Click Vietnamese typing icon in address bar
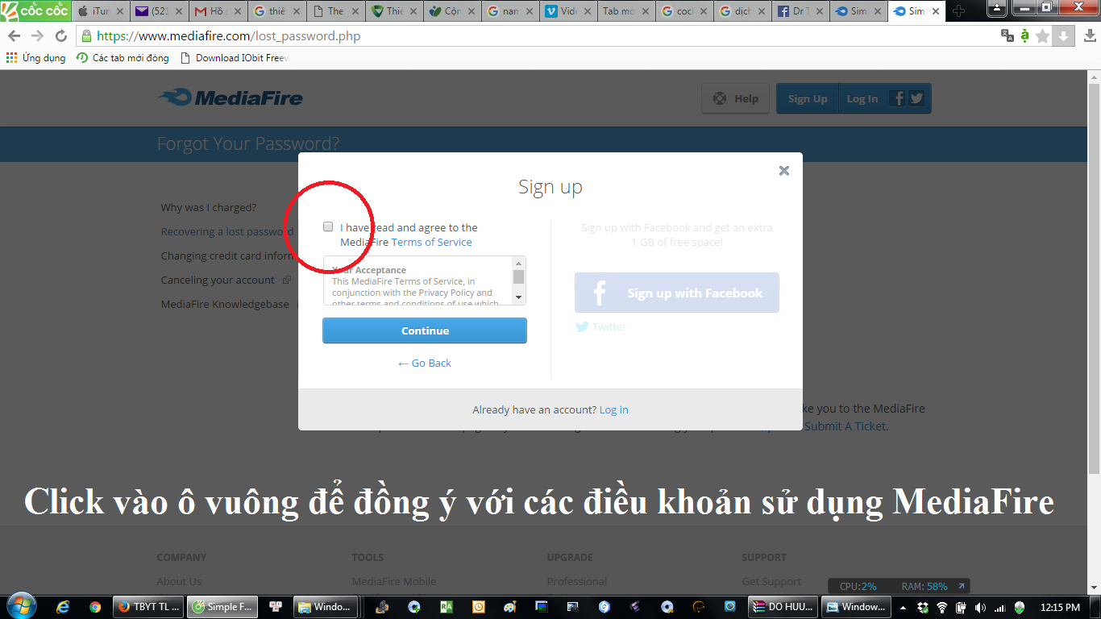The width and height of the screenshot is (1101, 619). (1024, 35)
